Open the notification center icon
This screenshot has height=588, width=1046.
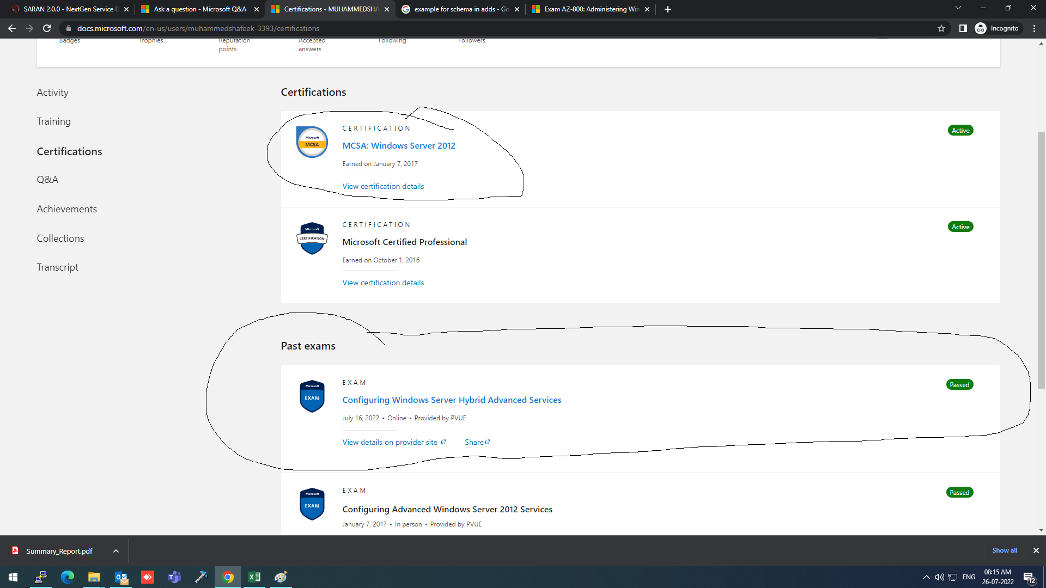(x=1029, y=577)
